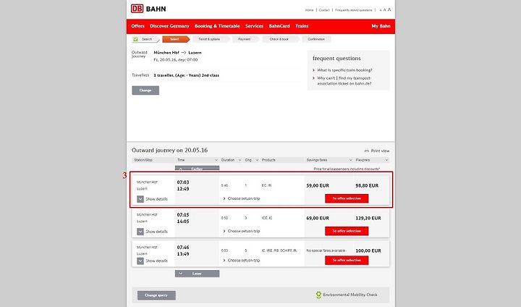Open the Chg. column sort dropdown
This screenshot has height=307, width=521.
[257, 160]
